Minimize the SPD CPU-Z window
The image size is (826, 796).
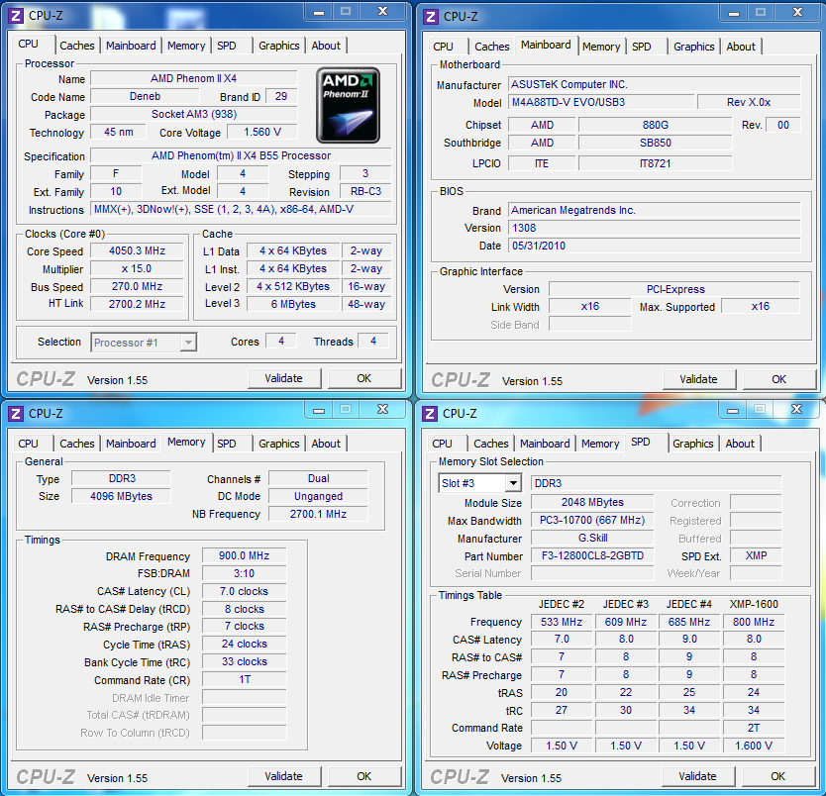pos(733,410)
